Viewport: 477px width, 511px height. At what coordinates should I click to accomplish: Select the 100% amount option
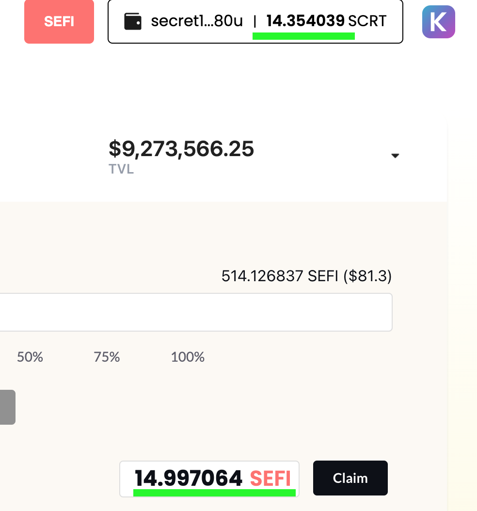coord(187,357)
